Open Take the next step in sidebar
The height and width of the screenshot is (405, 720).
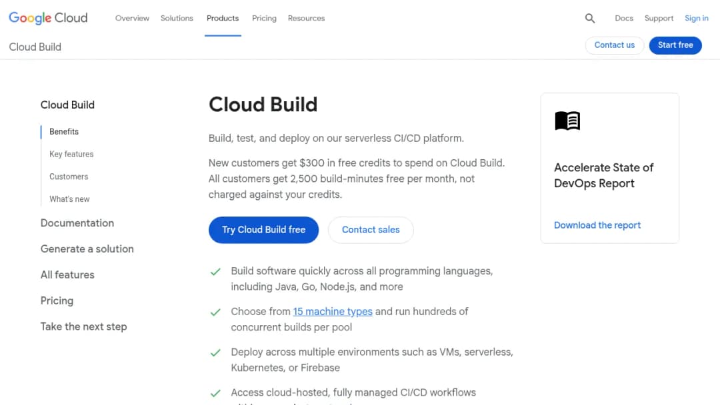(83, 326)
